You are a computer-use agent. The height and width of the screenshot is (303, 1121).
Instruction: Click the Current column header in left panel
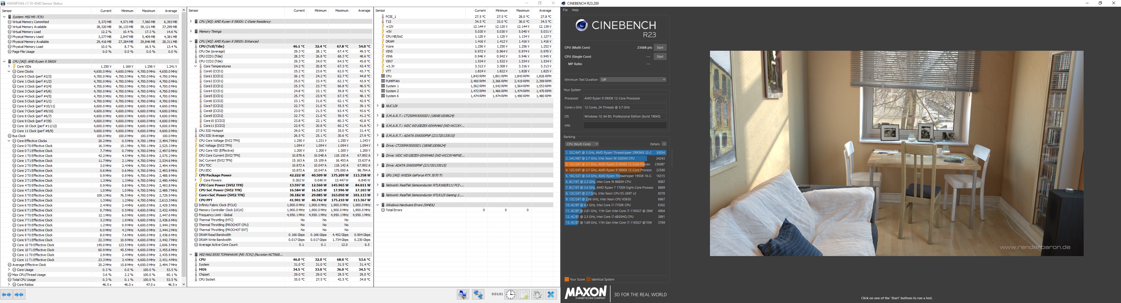coord(106,11)
